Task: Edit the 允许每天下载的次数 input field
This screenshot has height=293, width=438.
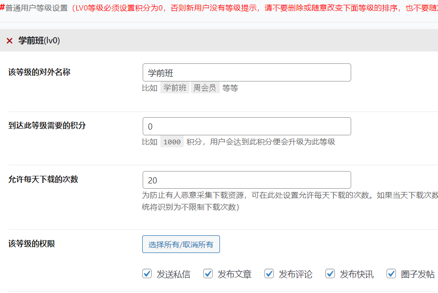Action: coord(247,180)
